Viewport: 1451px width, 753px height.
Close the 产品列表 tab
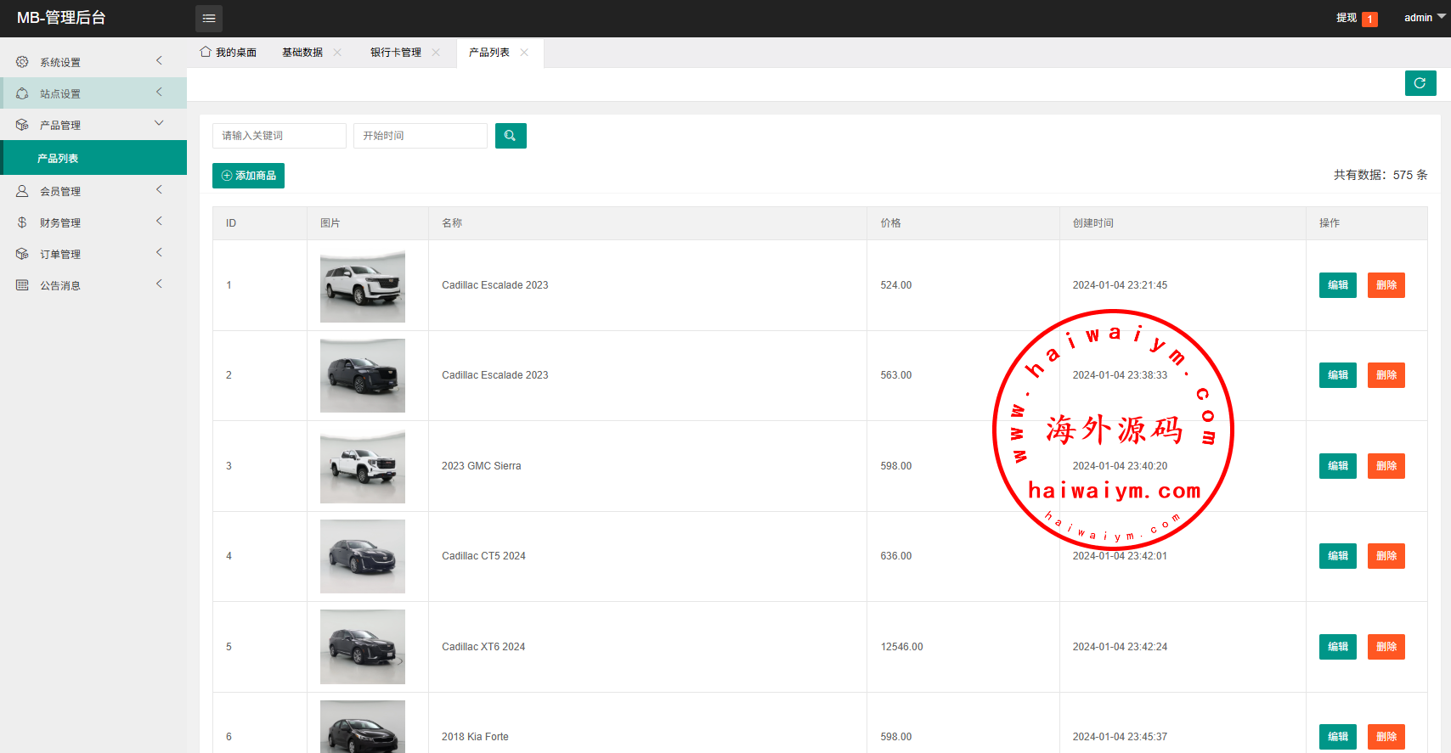pos(524,53)
